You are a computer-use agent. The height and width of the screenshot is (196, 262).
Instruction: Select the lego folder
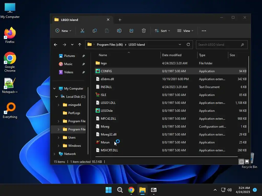[x=171, y=63]
